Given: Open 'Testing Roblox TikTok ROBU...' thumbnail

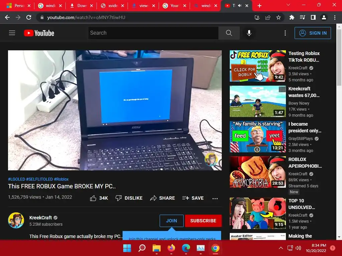Looking at the screenshot, I should (258, 66).
